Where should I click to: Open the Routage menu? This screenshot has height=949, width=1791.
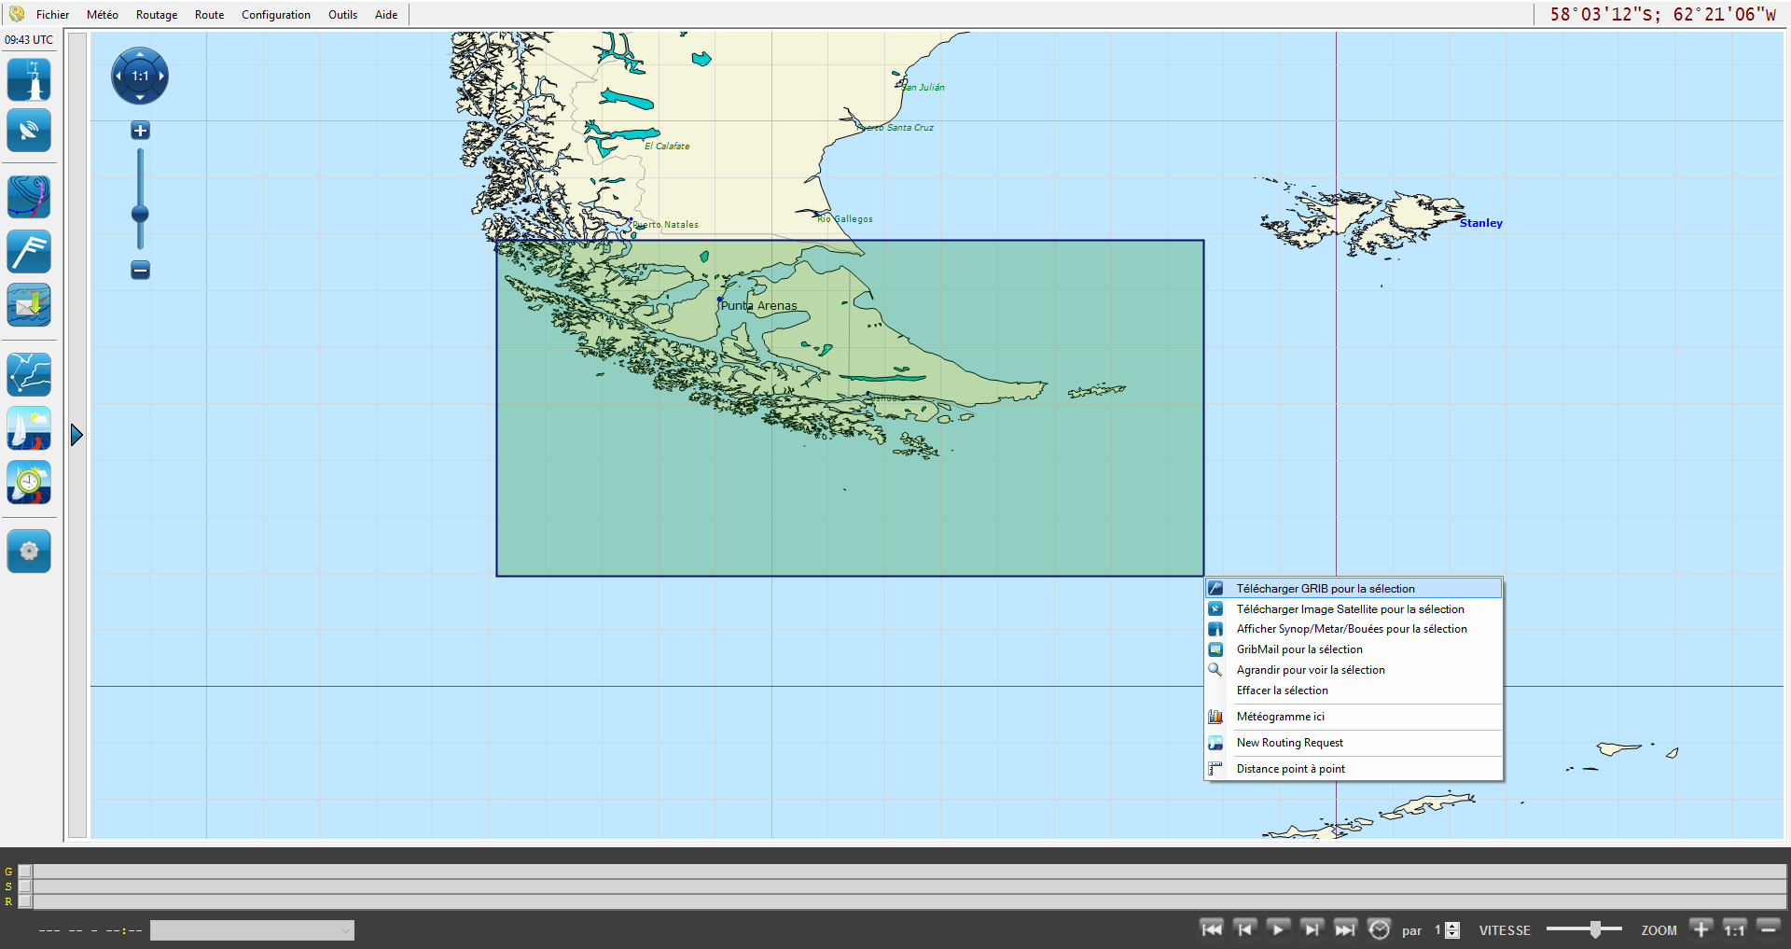point(156,15)
